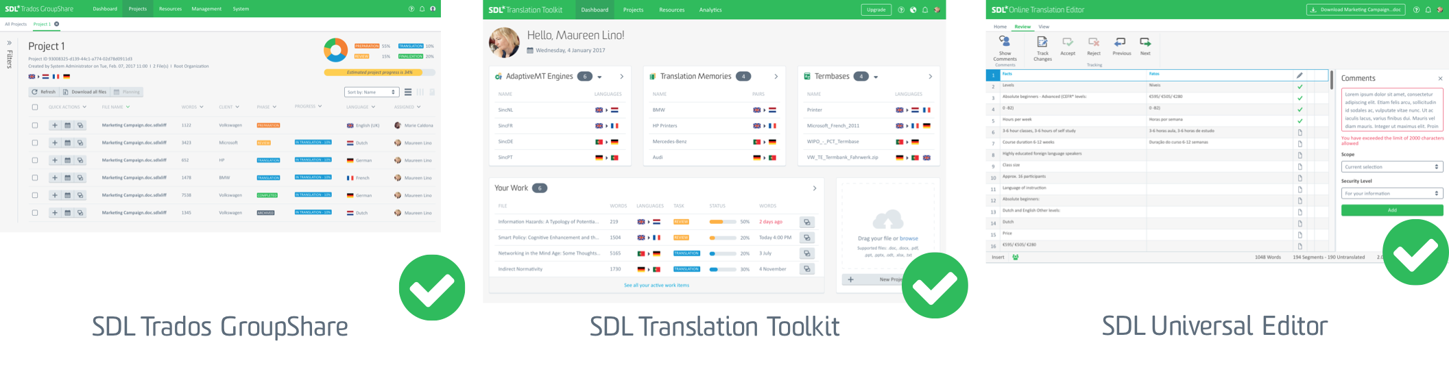
Task: Open Analytics in Translation Toolkit navigation
Action: pos(710,10)
